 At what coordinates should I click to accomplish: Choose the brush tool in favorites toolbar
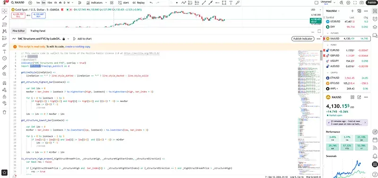coord(238,3)
